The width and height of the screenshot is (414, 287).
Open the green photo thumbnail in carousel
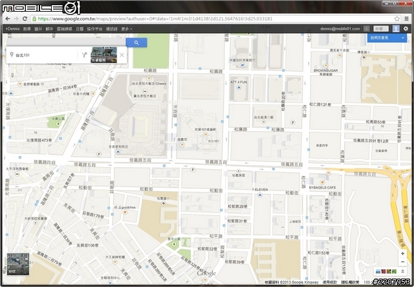394,271
